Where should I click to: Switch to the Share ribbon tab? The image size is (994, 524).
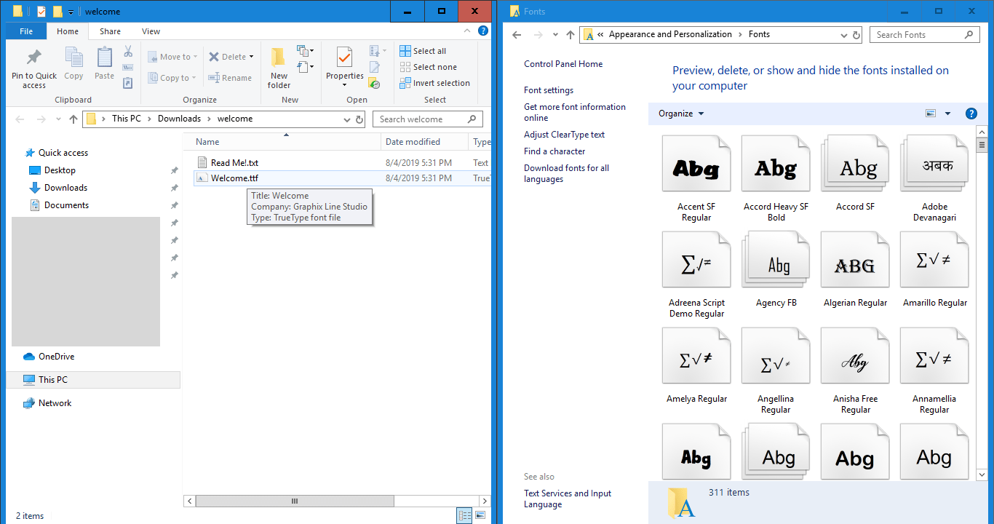pyautogui.click(x=111, y=31)
